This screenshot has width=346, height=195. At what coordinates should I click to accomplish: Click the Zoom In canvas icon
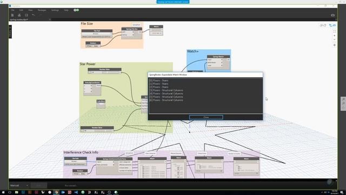pyautogui.click(x=335, y=36)
